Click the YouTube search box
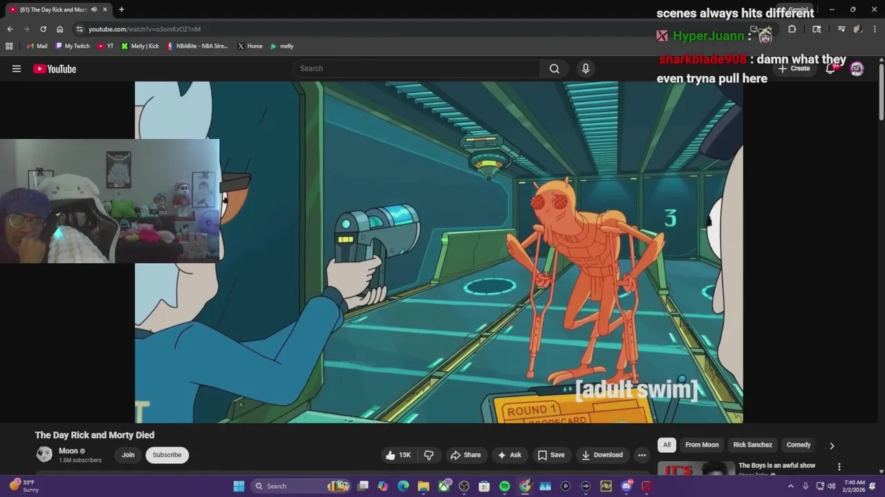 pyautogui.click(x=417, y=68)
